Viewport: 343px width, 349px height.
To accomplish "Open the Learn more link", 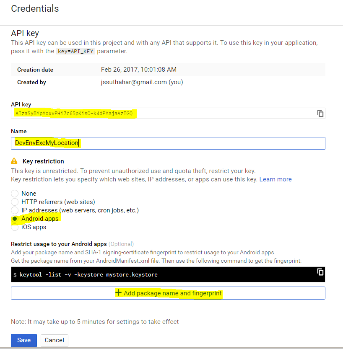I will click(x=275, y=179).
